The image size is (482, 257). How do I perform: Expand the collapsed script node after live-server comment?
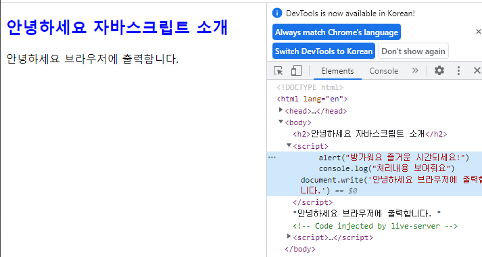[289, 236]
